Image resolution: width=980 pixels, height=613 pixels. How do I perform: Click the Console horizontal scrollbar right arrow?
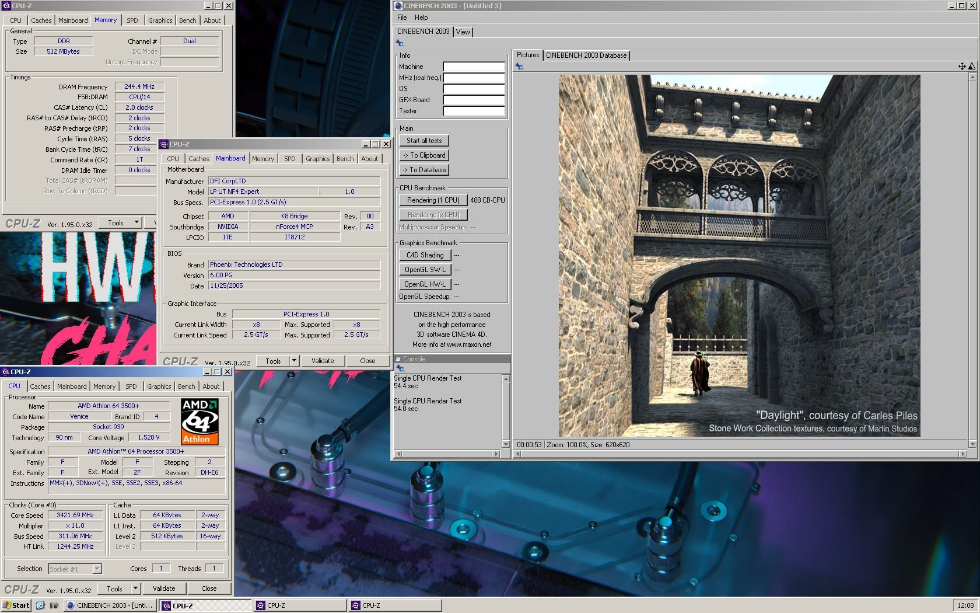[496, 454]
